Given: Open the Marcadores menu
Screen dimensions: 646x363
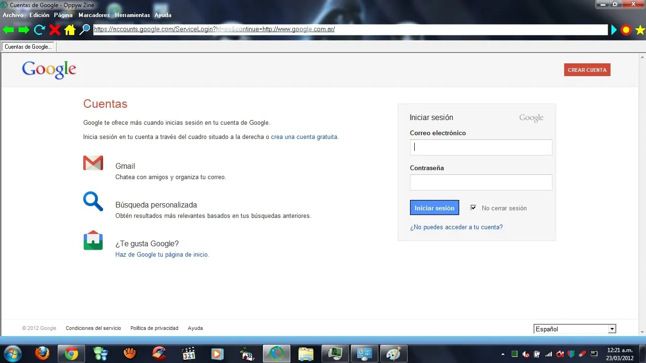Looking at the screenshot, I should 94,15.
